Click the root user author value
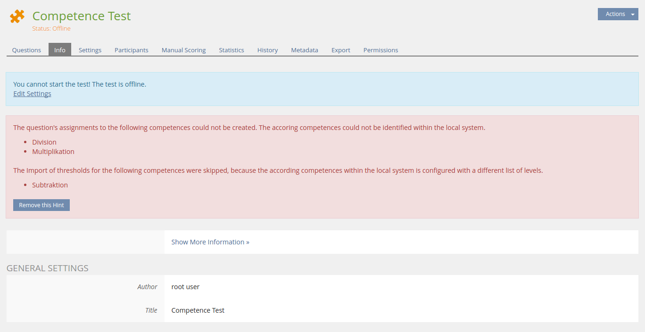Screen dimensions: 645x332 pyautogui.click(x=185, y=287)
